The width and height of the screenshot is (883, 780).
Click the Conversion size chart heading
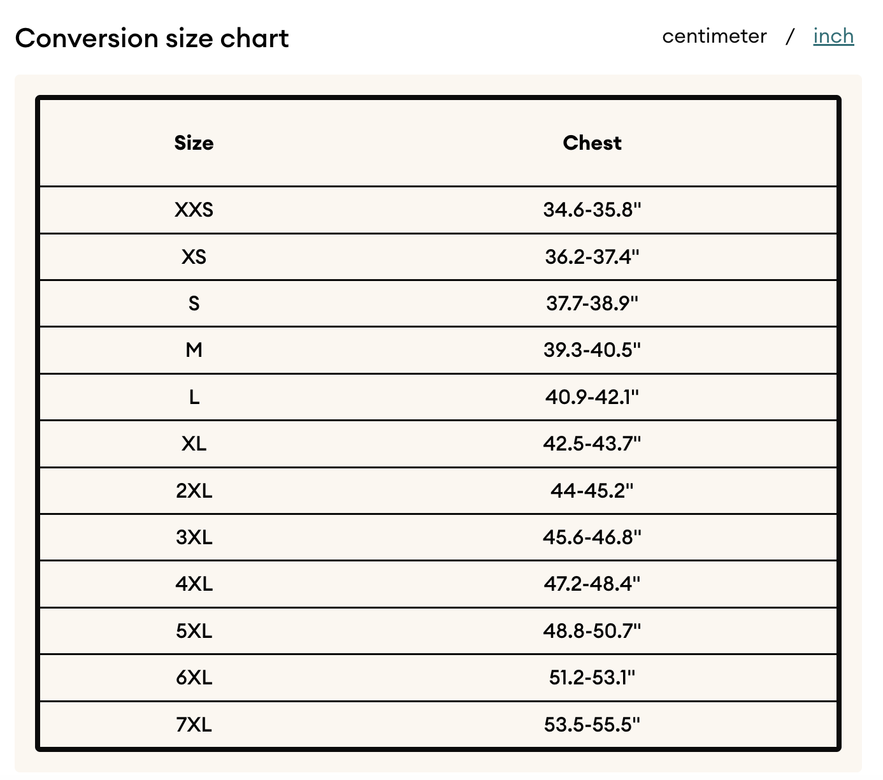152,38
